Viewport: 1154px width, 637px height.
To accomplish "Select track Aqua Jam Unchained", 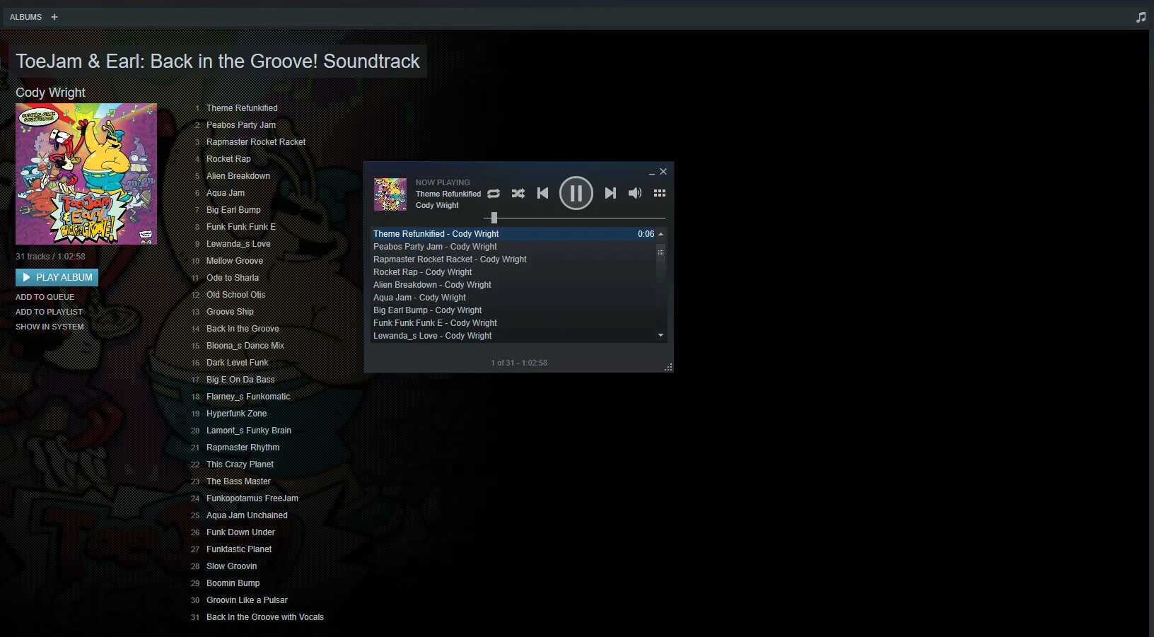I will click(247, 515).
